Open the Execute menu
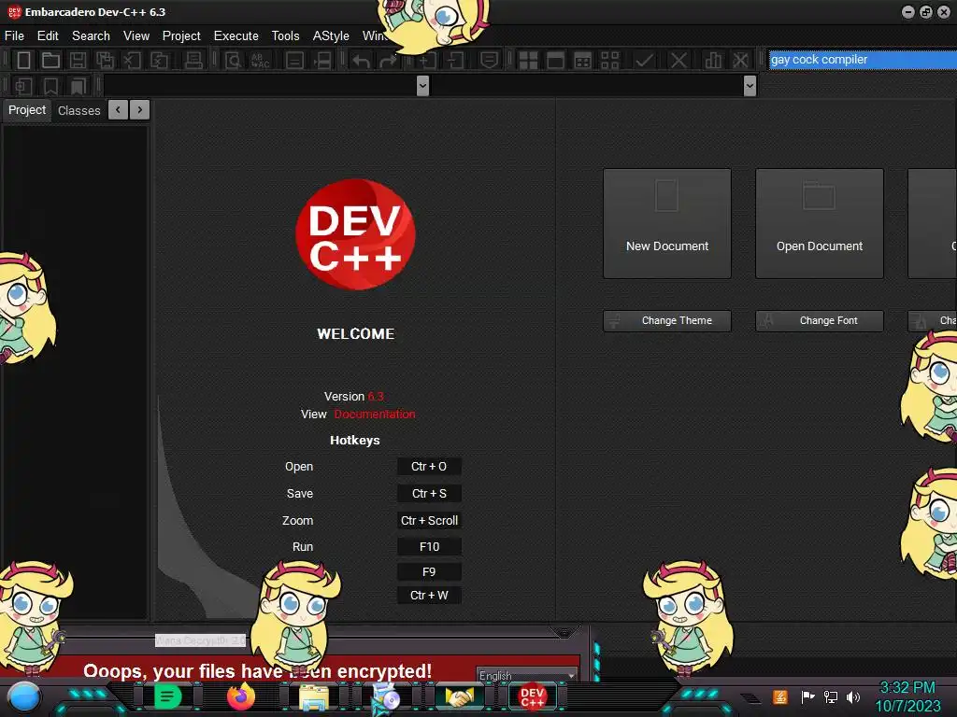957x717 pixels. coord(236,36)
